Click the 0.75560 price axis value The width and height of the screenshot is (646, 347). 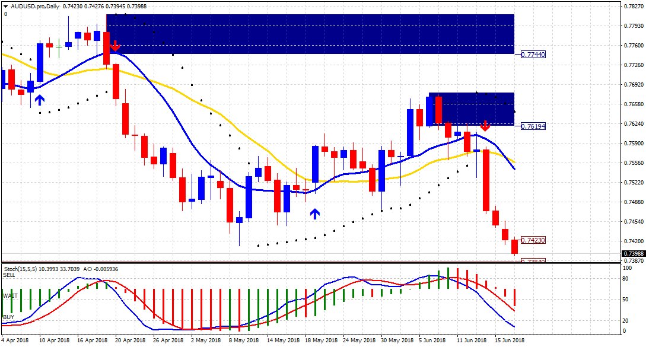[634, 163]
